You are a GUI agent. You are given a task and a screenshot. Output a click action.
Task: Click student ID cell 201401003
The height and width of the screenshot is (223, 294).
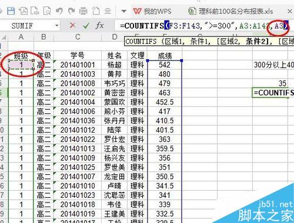[x=78, y=75]
